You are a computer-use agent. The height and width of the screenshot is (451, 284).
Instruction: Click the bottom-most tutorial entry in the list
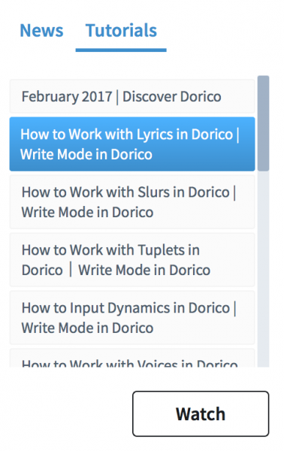click(132, 358)
